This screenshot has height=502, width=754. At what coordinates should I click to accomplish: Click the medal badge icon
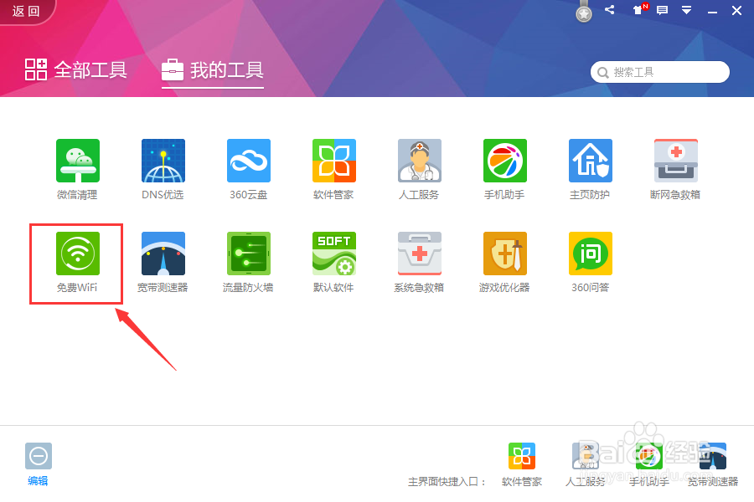coord(584,13)
